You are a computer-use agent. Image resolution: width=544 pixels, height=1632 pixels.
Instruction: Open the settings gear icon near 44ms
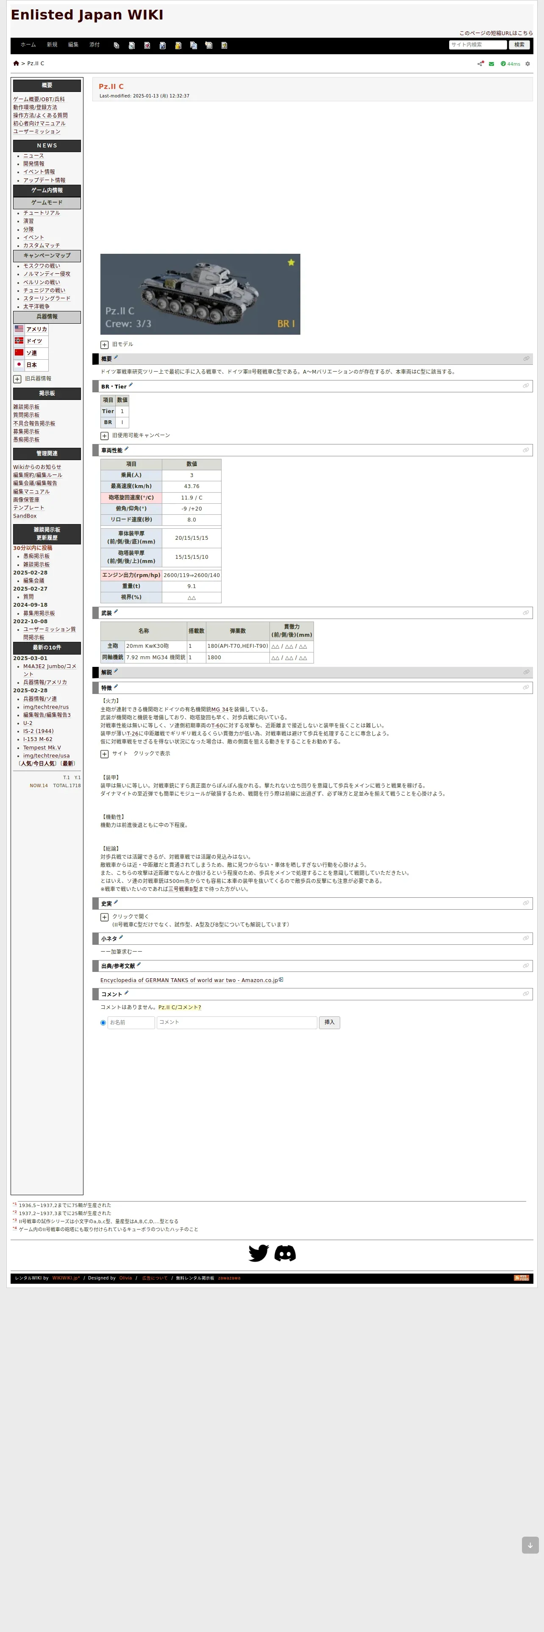tap(527, 64)
